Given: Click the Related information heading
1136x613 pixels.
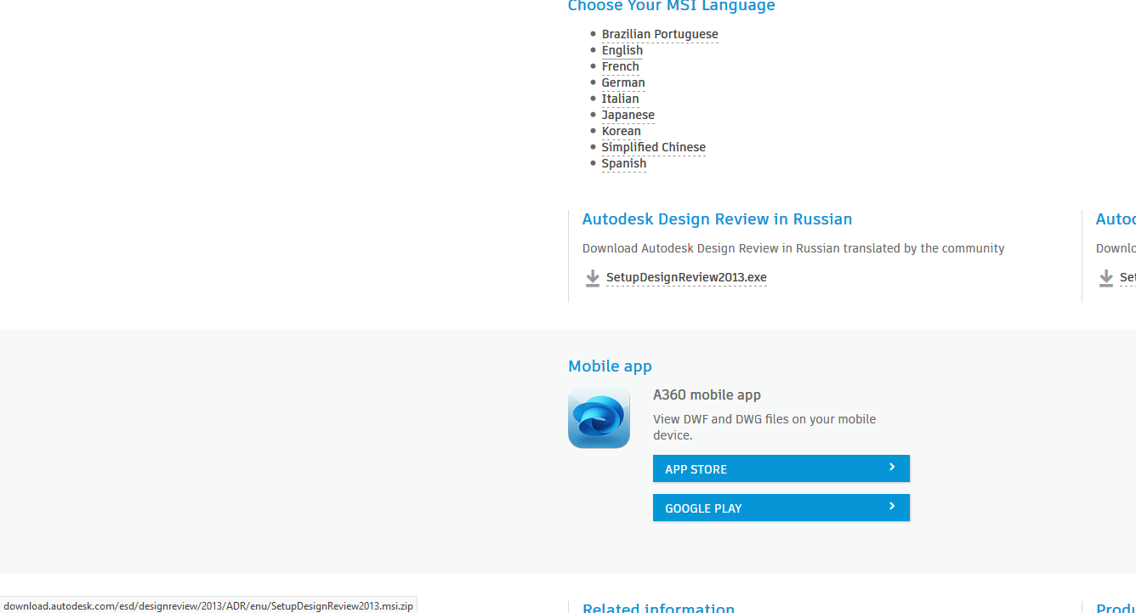Looking at the screenshot, I should pyautogui.click(x=658, y=607).
